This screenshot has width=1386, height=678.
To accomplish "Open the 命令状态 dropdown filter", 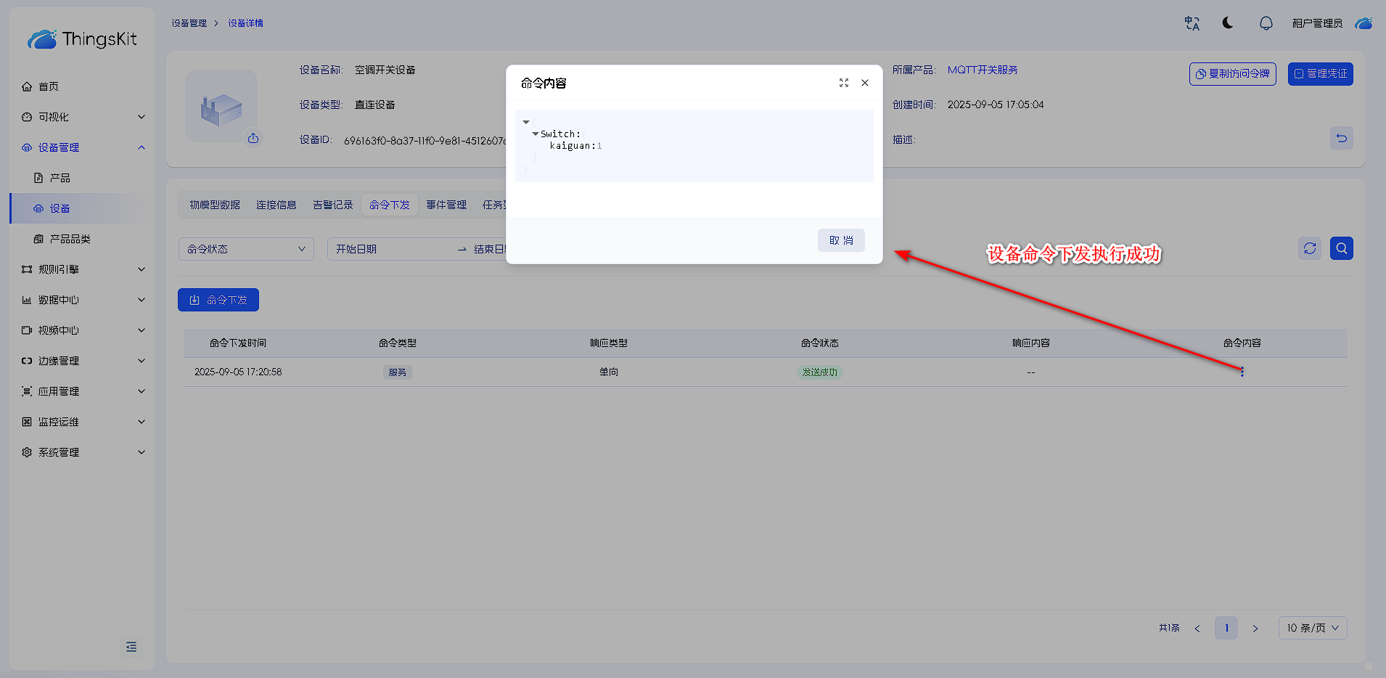I will click(x=246, y=249).
